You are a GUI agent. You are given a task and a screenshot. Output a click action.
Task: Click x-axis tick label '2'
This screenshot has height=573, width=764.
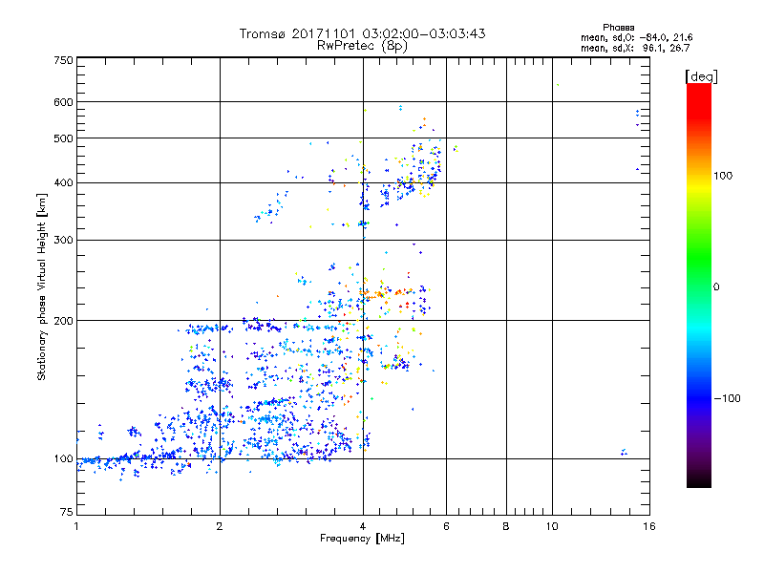coord(220,526)
